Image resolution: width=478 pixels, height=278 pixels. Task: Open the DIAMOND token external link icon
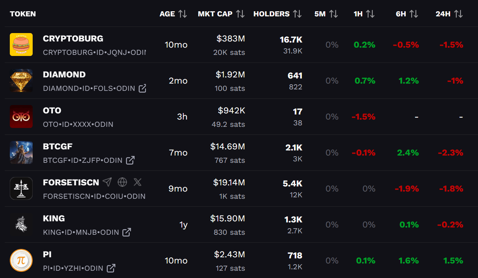pos(143,88)
